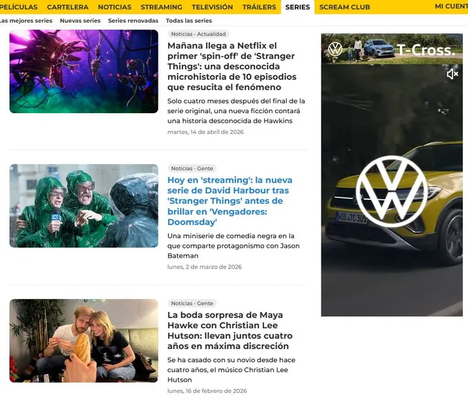468x408 pixels.
Task: Open Maya Hawke wedding article headline
Action: [x=230, y=331]
